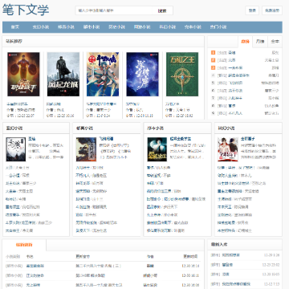
Task: Open the 风起龙城 book cover
Action: (x=63, y=74)
